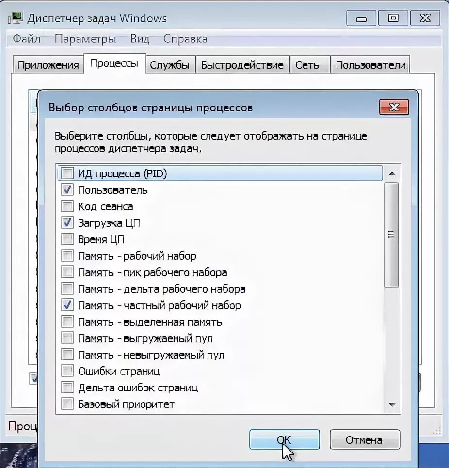The width and height of the screenshot is (449, 468).
Task: Check Дельта ошибок страниц checkbox
Action: (x=67, y=388)
